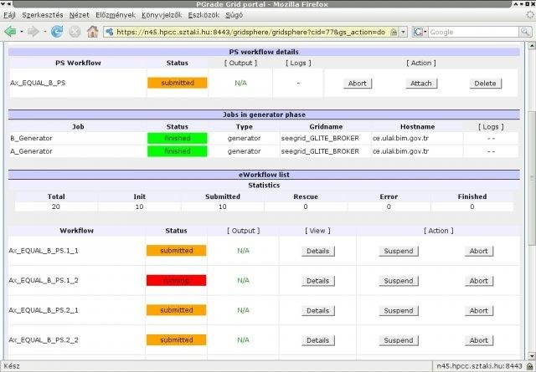Click the orange submitted status of Ax_EQUAL_B_PS

point(177,83)
